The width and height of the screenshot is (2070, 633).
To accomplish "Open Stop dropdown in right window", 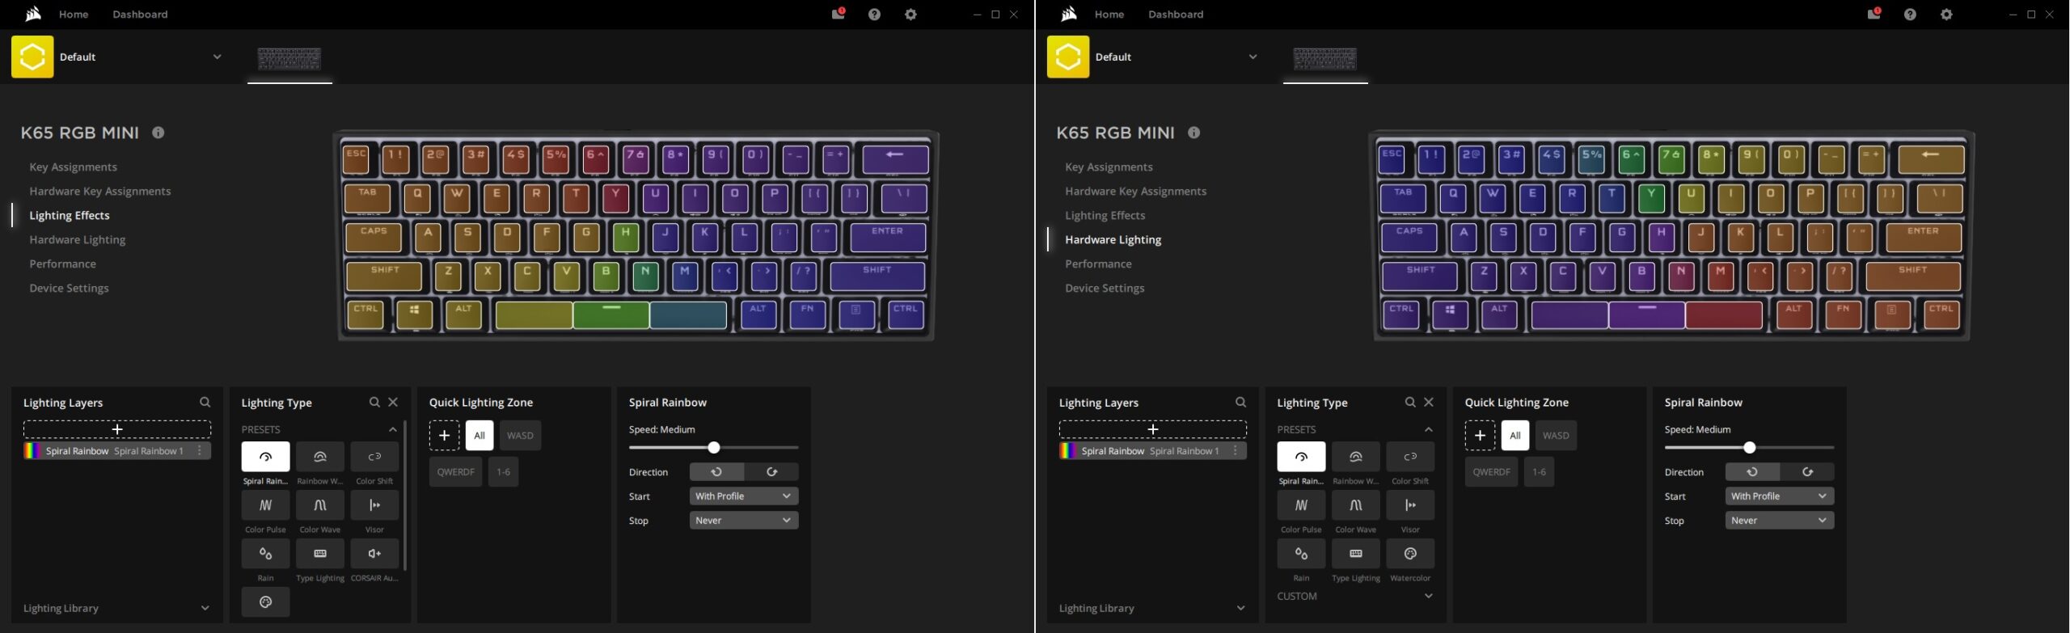I will click(x=1780, y=521).
